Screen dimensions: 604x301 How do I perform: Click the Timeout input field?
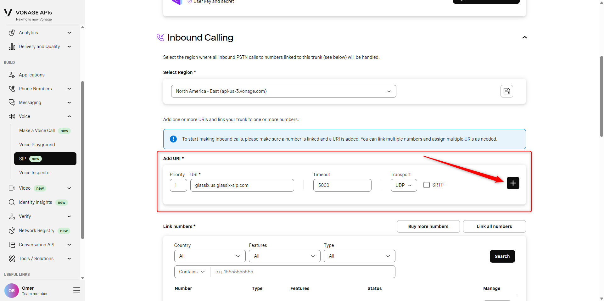point(342,185)
